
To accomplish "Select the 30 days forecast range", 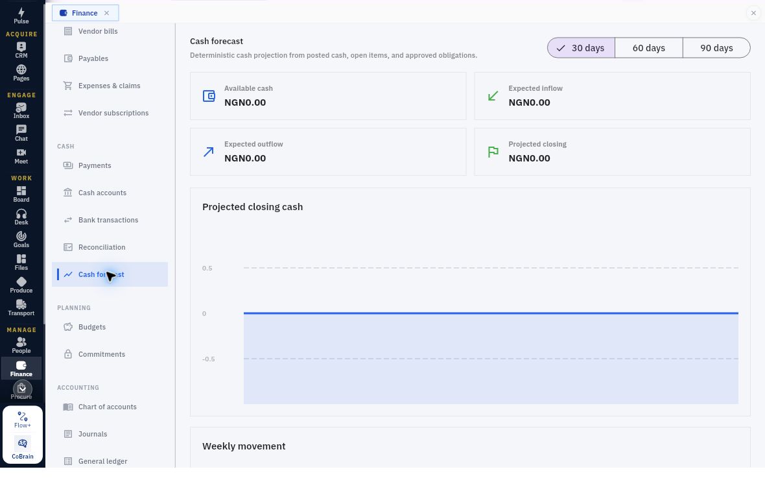I will [x=581, y=48].
